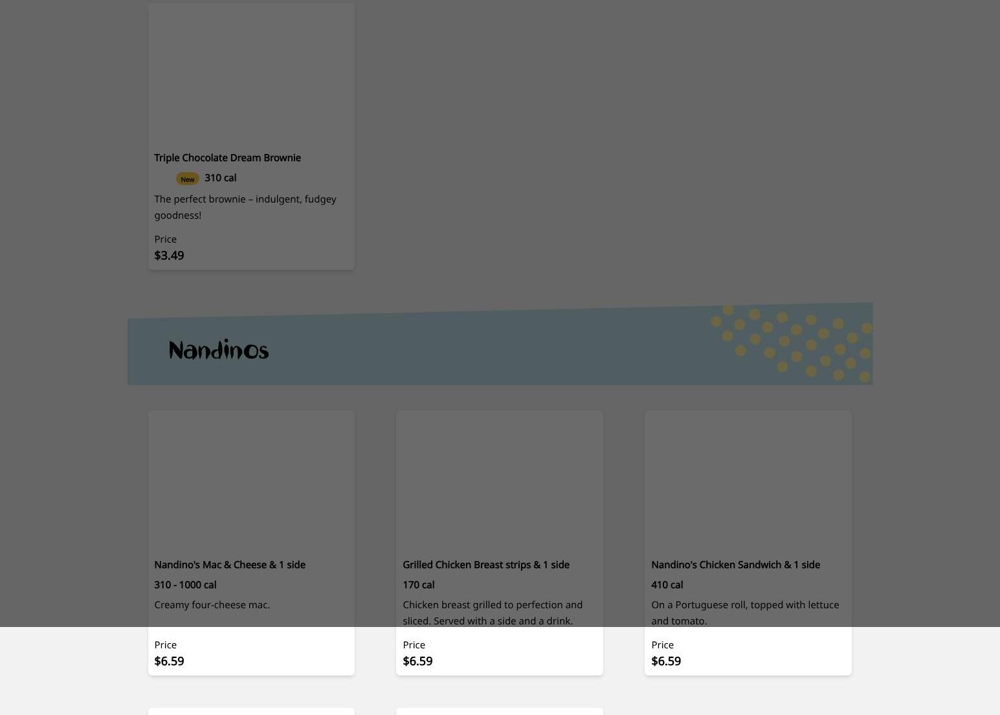The height and width of the screenshot is (715, 1000).
Task: Click the 410 cal label
Action: [667, 584]
